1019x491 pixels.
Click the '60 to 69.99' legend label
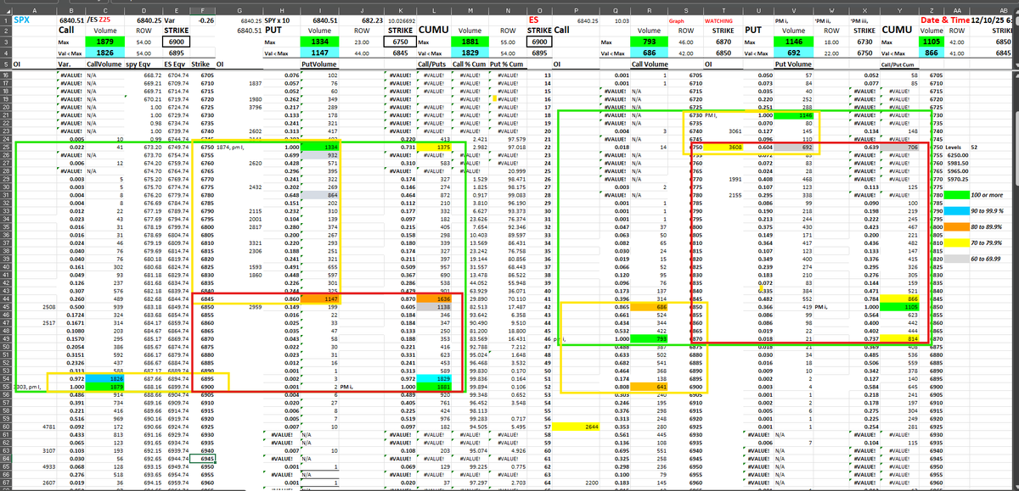tap(988, 258)
